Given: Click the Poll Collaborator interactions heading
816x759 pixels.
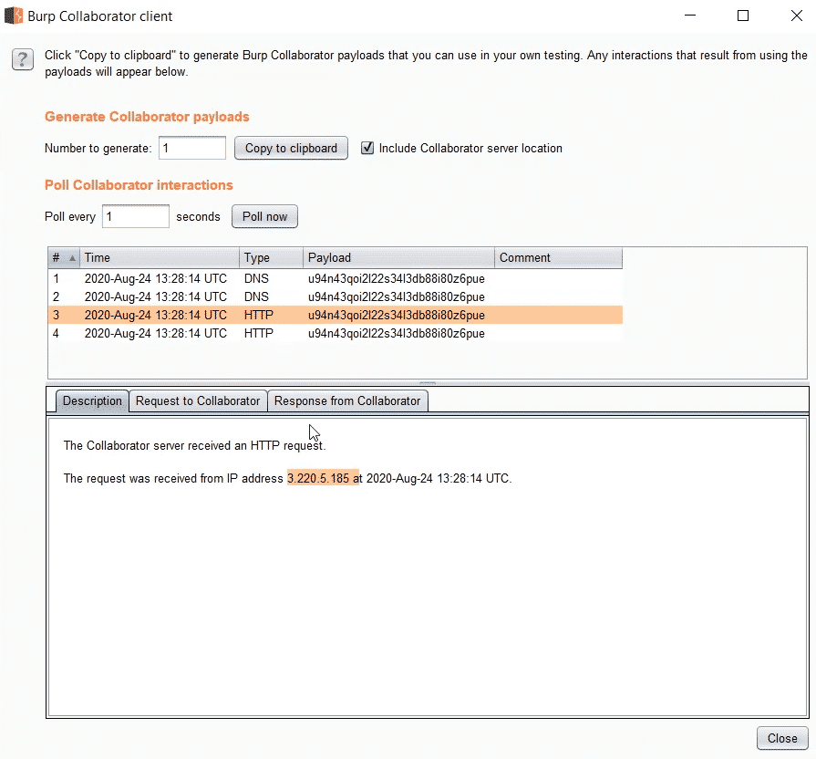Looking at the screenshot, I should point(139,185).
